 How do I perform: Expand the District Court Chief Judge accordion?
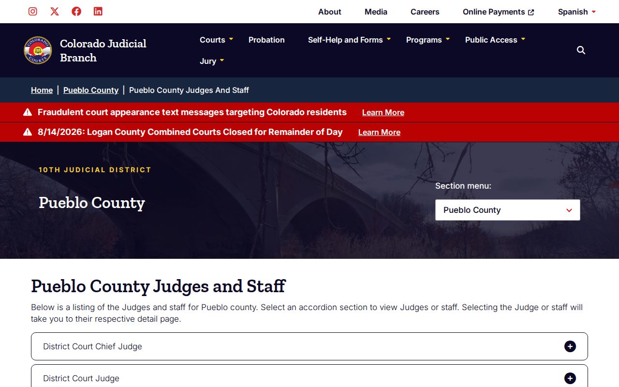[309, 346]
